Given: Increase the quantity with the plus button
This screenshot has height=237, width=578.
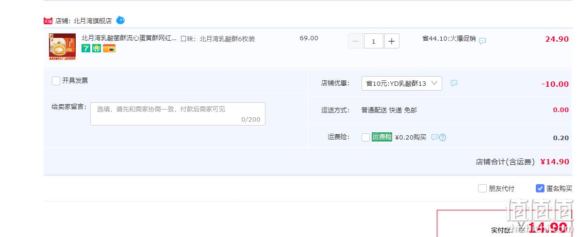Looking at the screenshot, I should point(392,41).
